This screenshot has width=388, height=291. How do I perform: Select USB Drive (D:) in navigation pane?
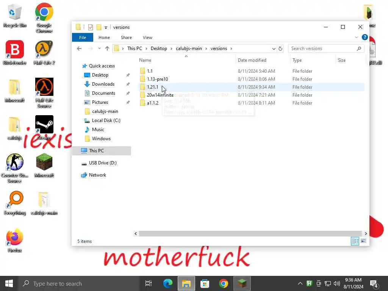pos(103,163)
